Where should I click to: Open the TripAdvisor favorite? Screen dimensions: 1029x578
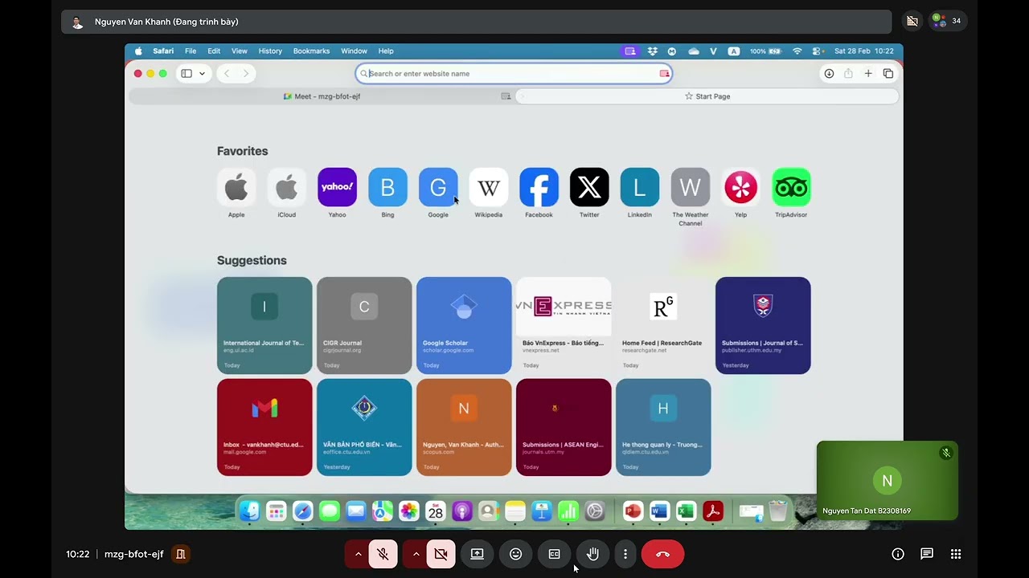point(791,187)
